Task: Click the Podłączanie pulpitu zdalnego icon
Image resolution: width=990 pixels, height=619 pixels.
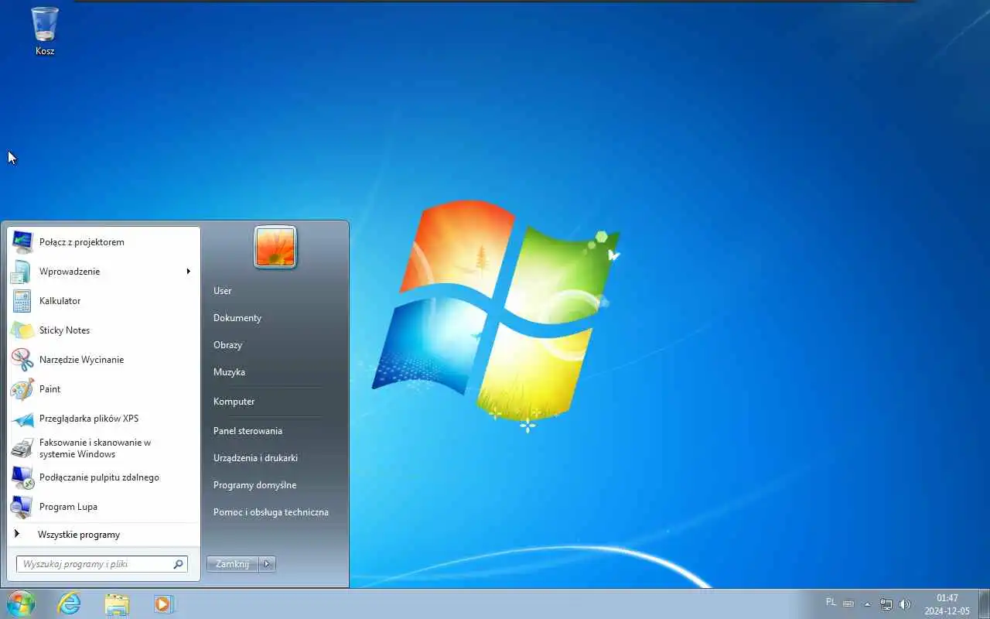Action: click(x=22, y=477)
